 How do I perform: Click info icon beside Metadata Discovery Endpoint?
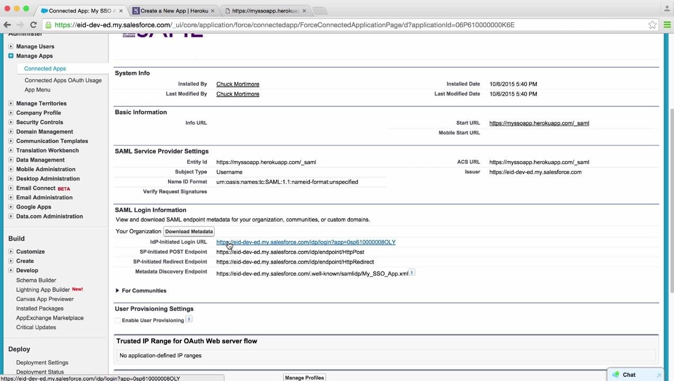412,272
